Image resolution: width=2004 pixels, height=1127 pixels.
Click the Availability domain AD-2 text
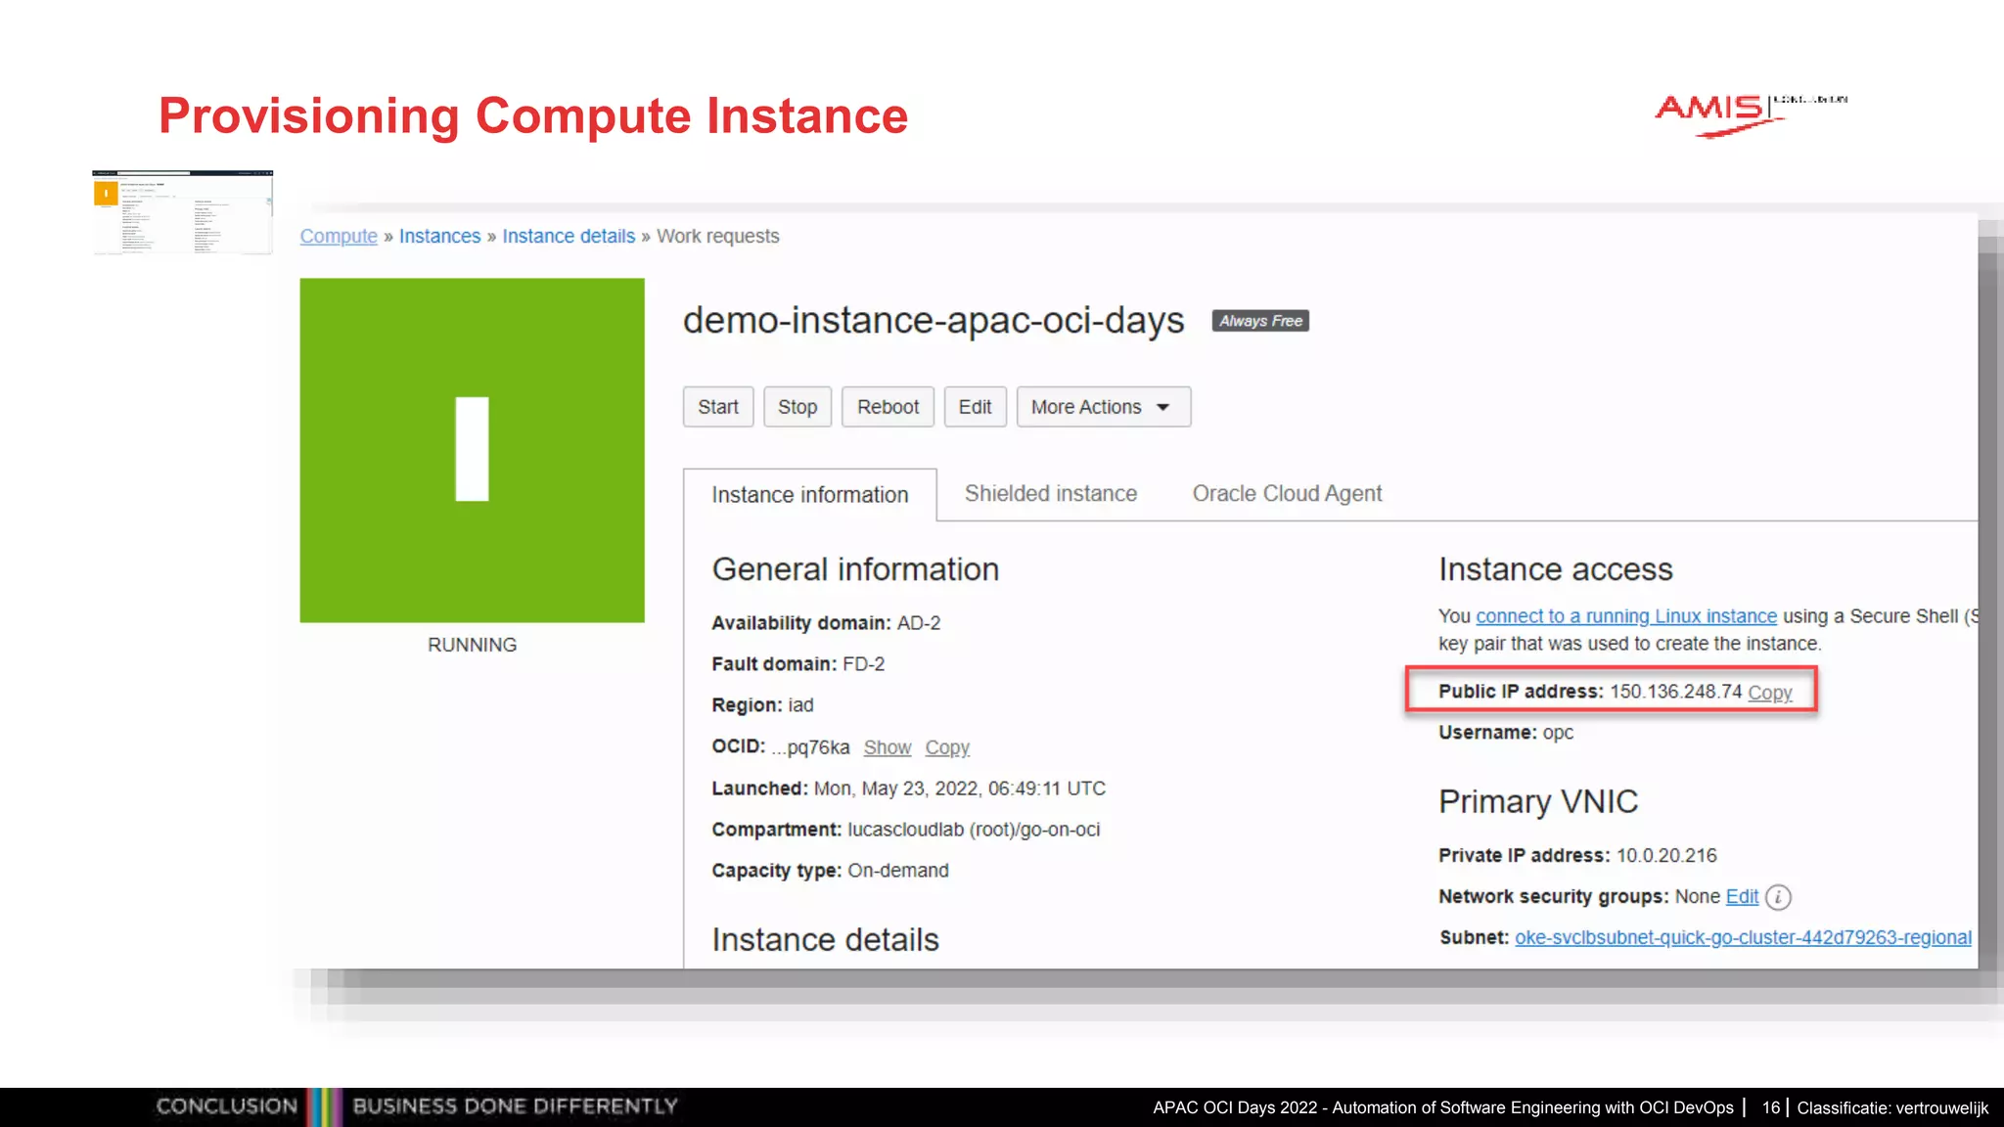tap(826, 623)
